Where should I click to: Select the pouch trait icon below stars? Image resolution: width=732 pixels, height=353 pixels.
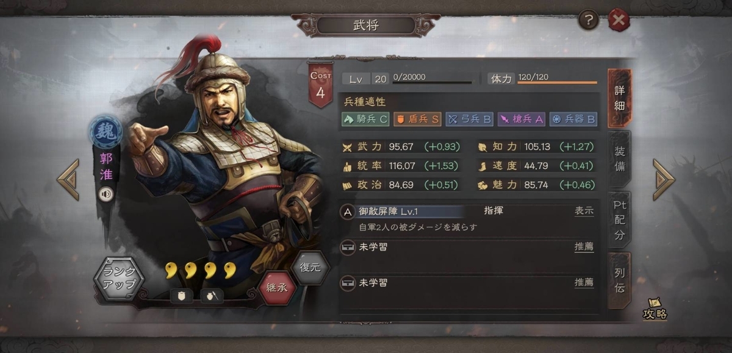pyautogui.click(x=212, y=296)
